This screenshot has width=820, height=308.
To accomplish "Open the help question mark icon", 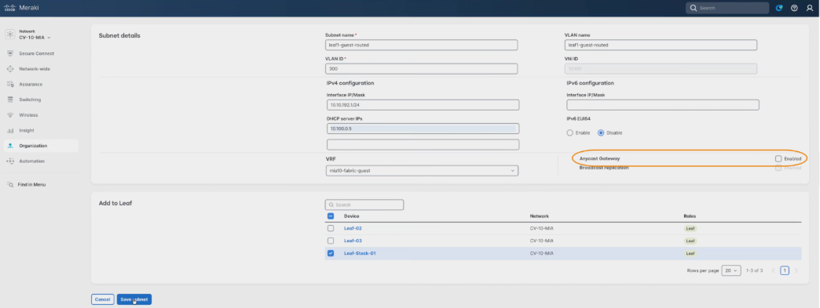I will pos(794,9).
